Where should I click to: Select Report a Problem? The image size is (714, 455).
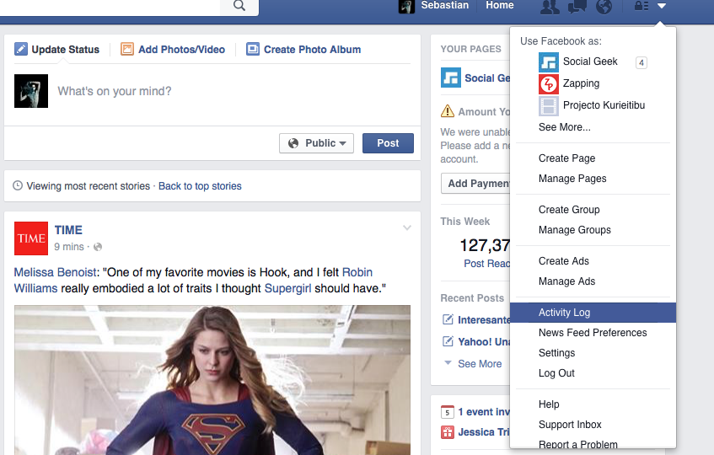(x=577, y=445)
